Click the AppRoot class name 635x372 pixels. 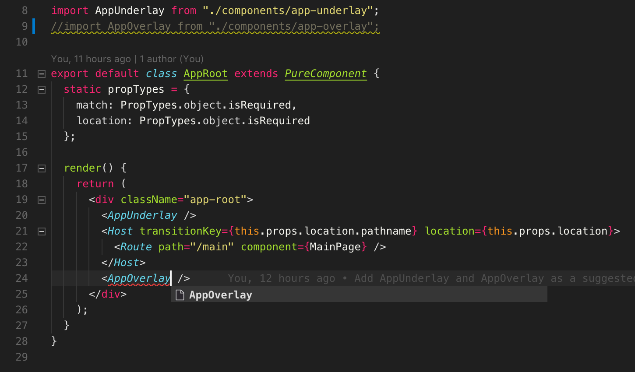[x=205, y=74]
